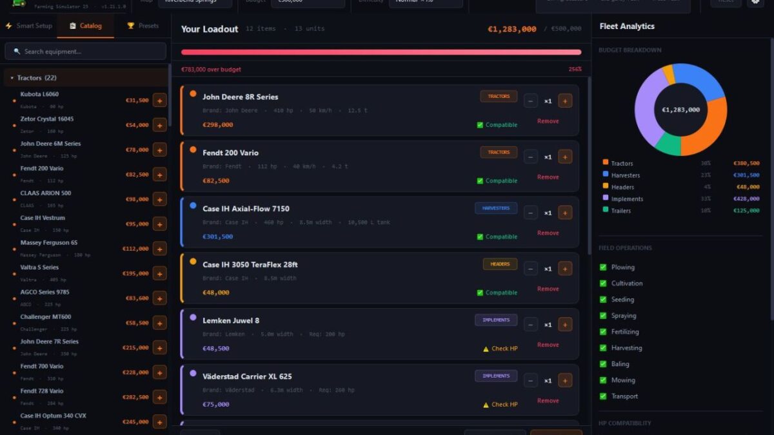
Task: Click the €1,283,000 loadout total
Action: (512, 29)
